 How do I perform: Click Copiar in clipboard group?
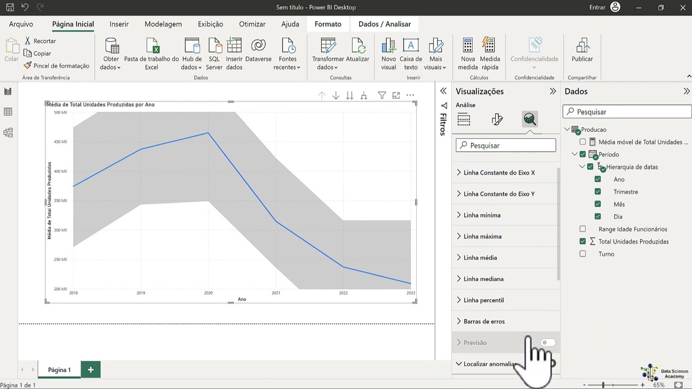pos(37,53)
